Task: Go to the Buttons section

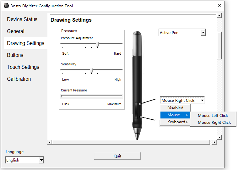Action: point(15,55)
